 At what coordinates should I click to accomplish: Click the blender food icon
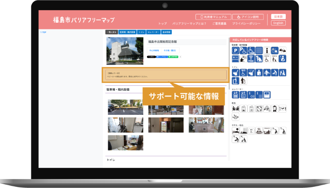pos(275,109)
